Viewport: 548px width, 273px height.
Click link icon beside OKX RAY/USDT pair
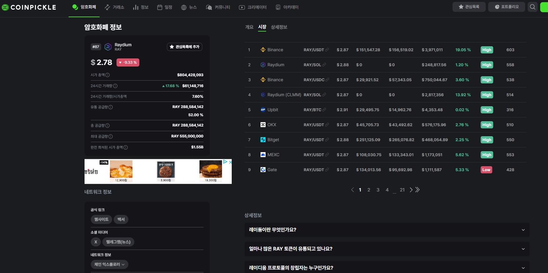pos(327,125)
